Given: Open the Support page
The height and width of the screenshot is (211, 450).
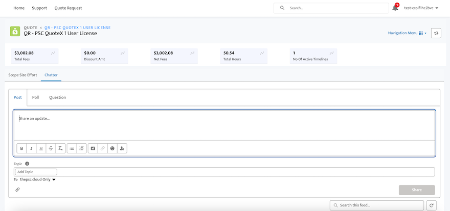Looking at the screenshot, I should coord(39,8).
